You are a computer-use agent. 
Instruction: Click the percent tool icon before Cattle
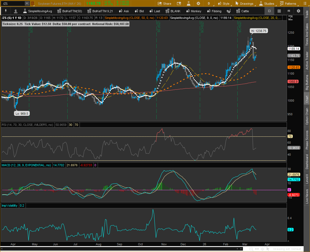tap(228, 11)
